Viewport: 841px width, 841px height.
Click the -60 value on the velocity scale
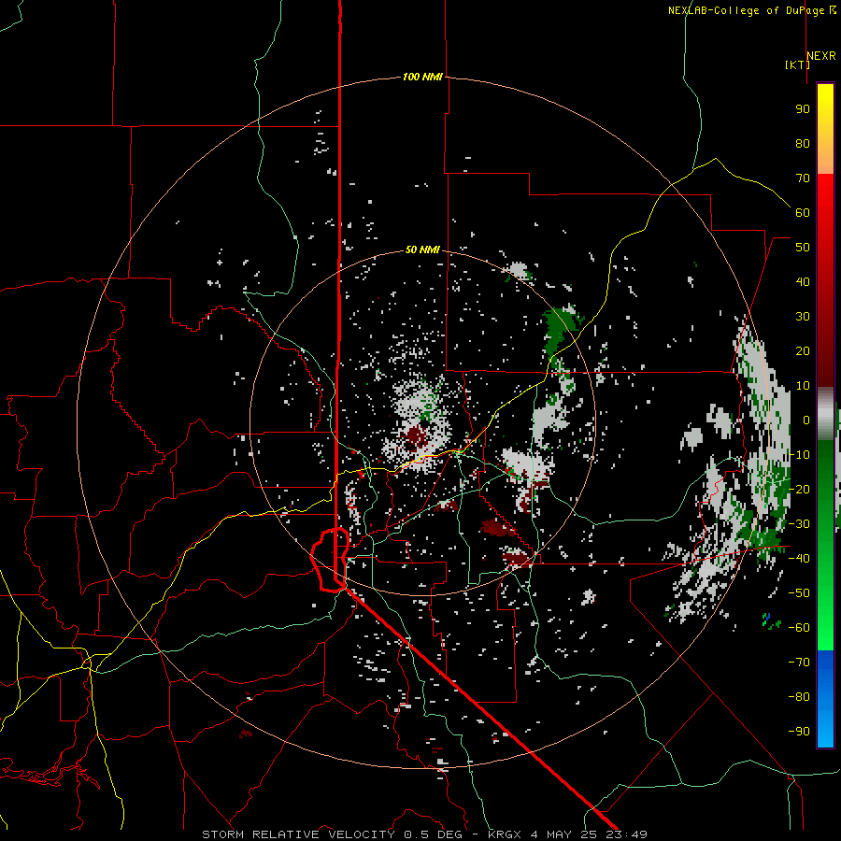[x=799, y=628]
